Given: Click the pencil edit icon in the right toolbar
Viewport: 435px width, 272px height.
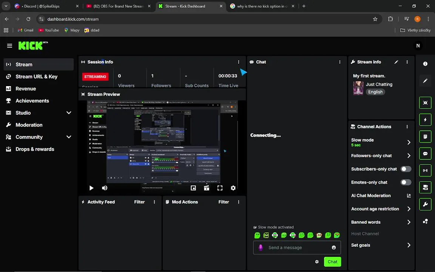Looking at the screenshot, I should pyautogui.click(x=425, y=81).
